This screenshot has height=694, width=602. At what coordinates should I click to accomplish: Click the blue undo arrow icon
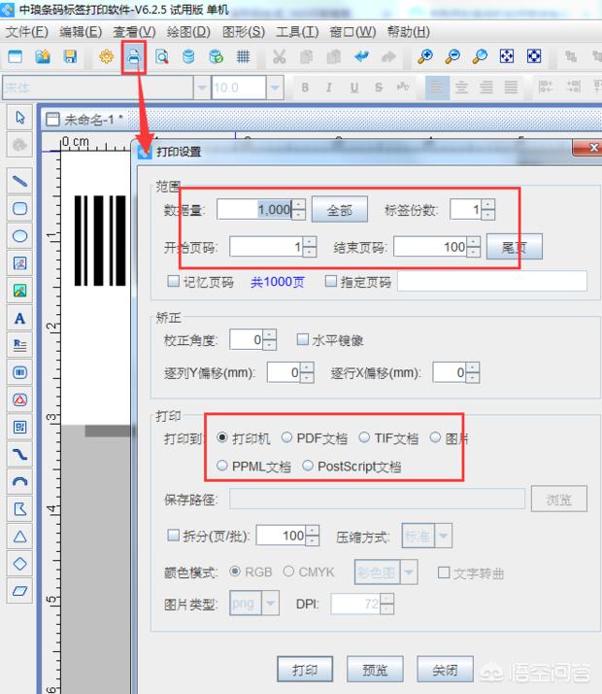(x=361, y=56)
